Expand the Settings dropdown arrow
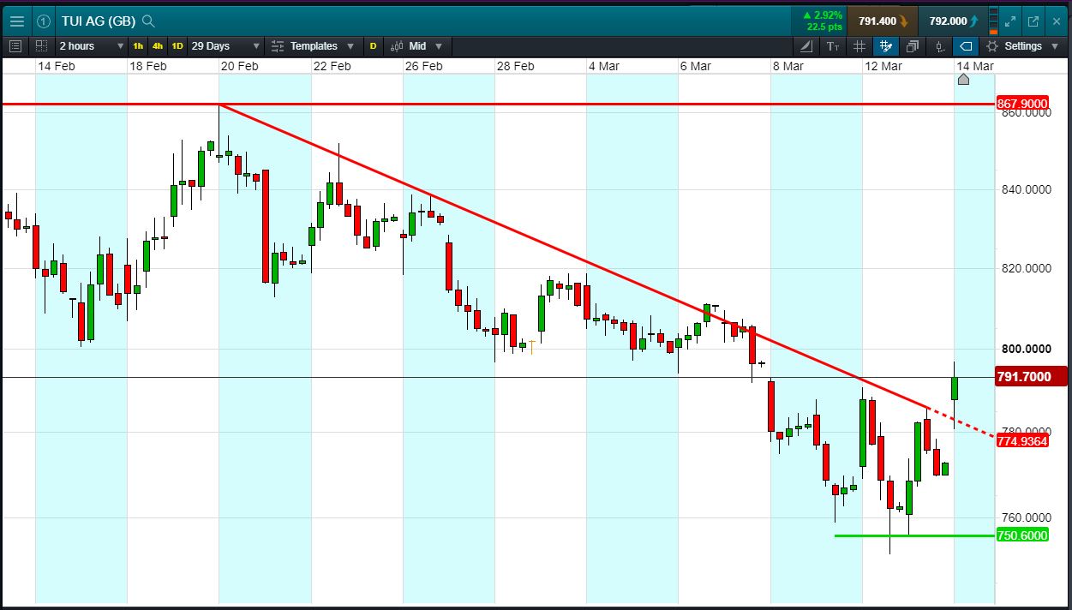 click(1055, 46)
